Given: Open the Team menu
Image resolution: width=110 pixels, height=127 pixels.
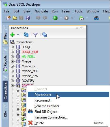Looking at the screenshot, I should coord(66,11).
